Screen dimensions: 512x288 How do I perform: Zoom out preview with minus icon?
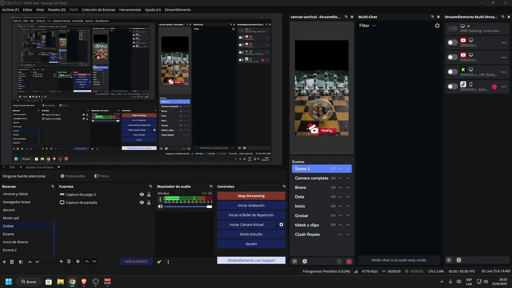4,167
